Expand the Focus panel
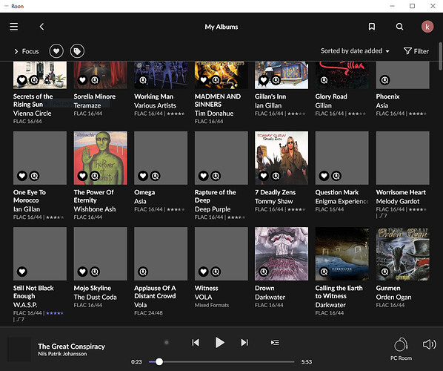Screen dimensions: 443x371 (x=26, y=51)
